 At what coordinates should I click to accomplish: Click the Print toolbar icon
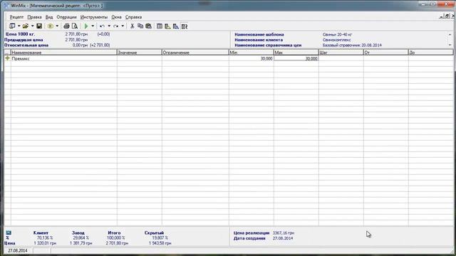66,26
